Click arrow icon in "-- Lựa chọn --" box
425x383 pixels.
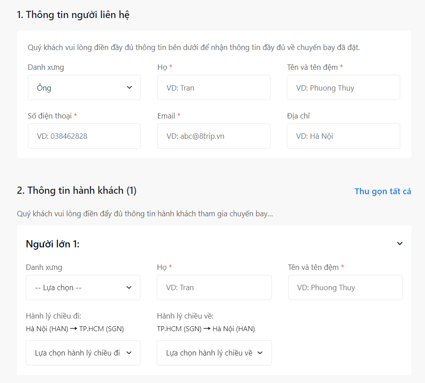tap(129, 287)
